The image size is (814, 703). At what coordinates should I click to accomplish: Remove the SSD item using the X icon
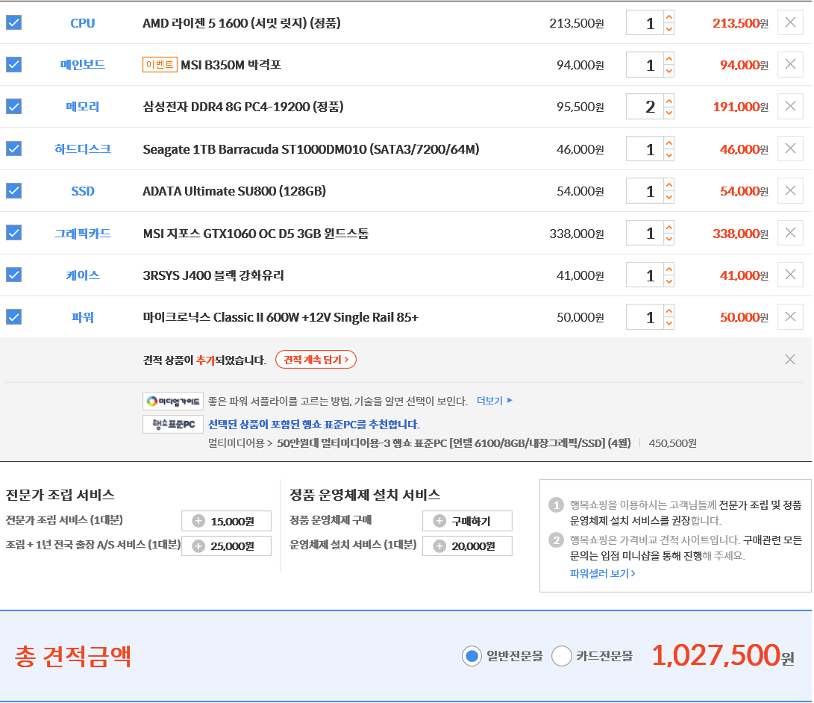pos(790,190)
